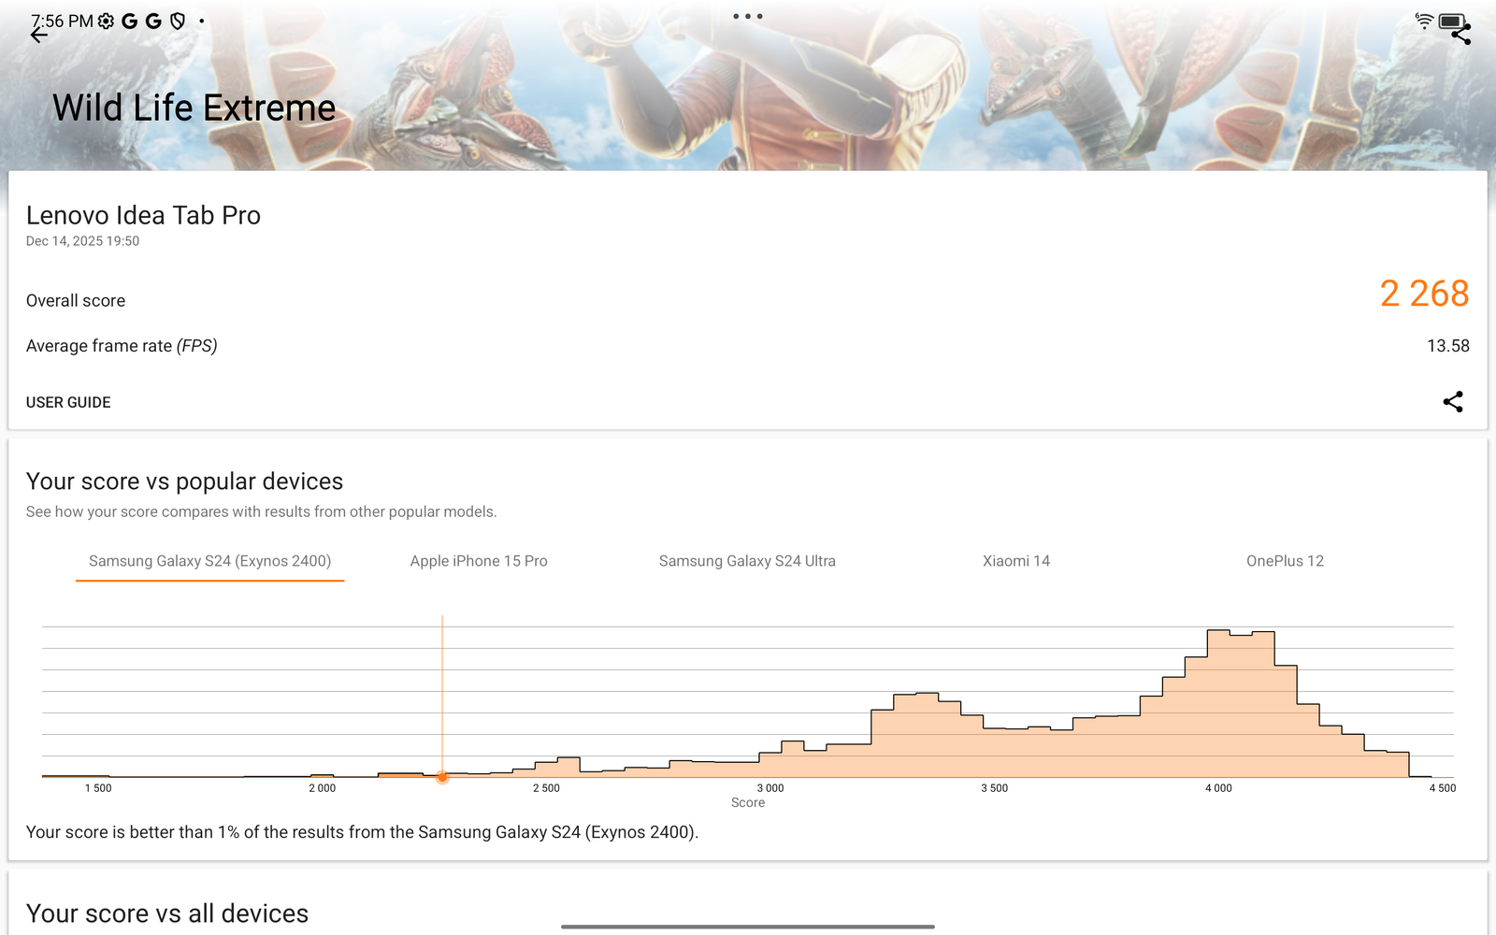Click the orange score marker on the chart
The width and height of the screenshot is (1496, 935).
pos(442,776)
